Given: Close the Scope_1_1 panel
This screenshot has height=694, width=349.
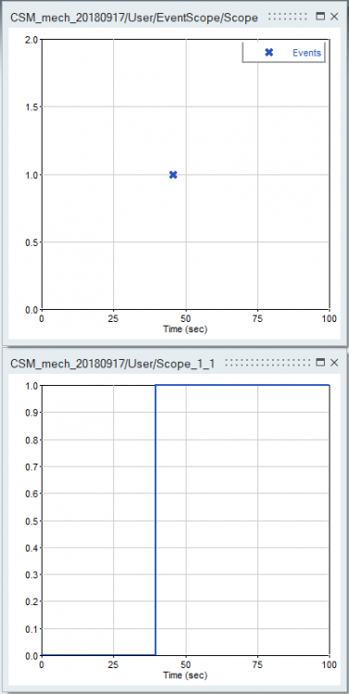Looking at the screenshot, I should [x=334, y=363].
